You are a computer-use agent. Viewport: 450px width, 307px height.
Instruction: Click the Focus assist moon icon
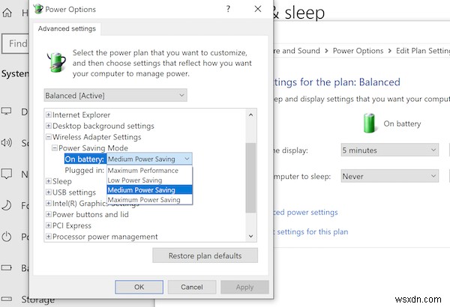coord(7,205)
